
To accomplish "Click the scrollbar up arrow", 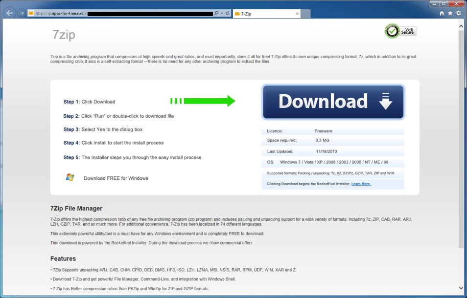I will point(461,26).
